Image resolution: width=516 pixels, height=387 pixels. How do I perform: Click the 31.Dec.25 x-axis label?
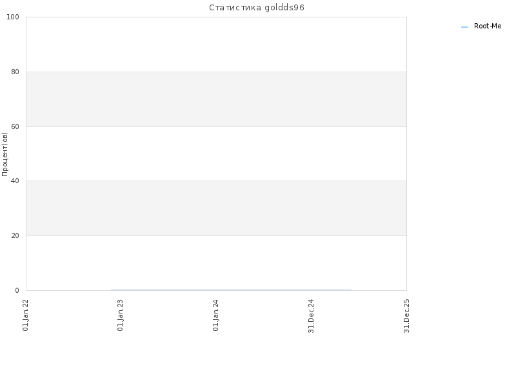tap(406, 316)
